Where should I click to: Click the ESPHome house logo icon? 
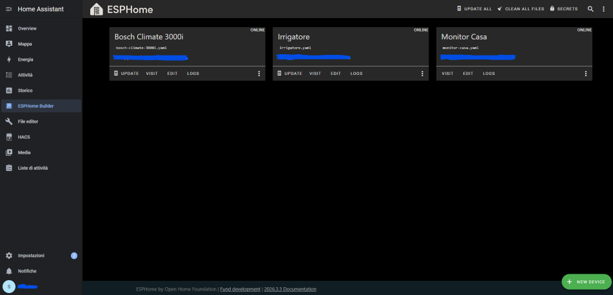[97, 9]
